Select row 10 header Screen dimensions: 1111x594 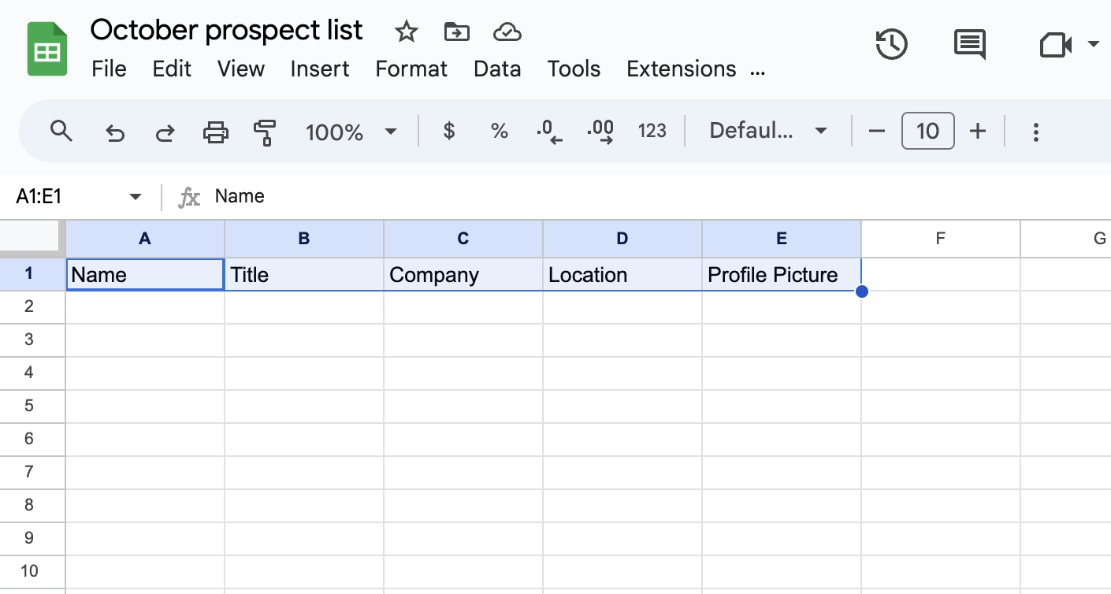pos(32,571)
